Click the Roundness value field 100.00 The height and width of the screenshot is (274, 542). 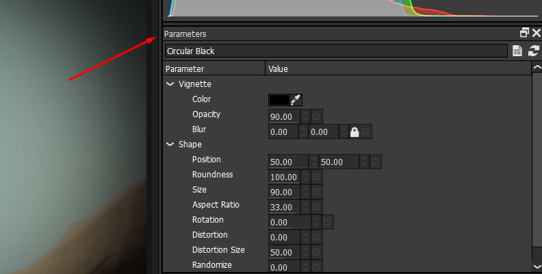point(285,177)
